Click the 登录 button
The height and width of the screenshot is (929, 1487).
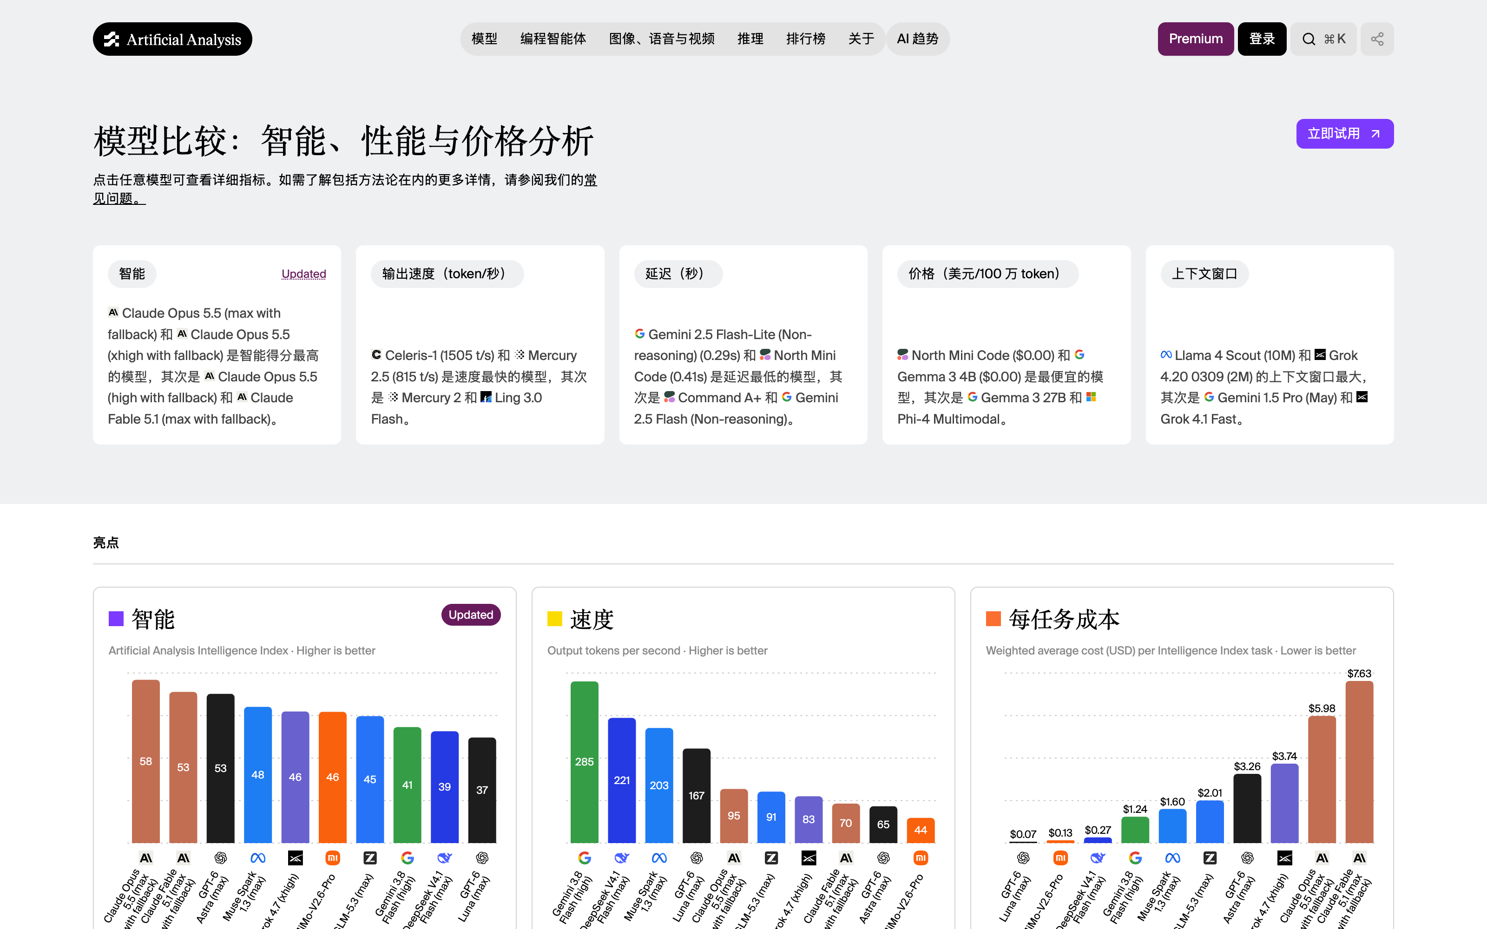1262,39
